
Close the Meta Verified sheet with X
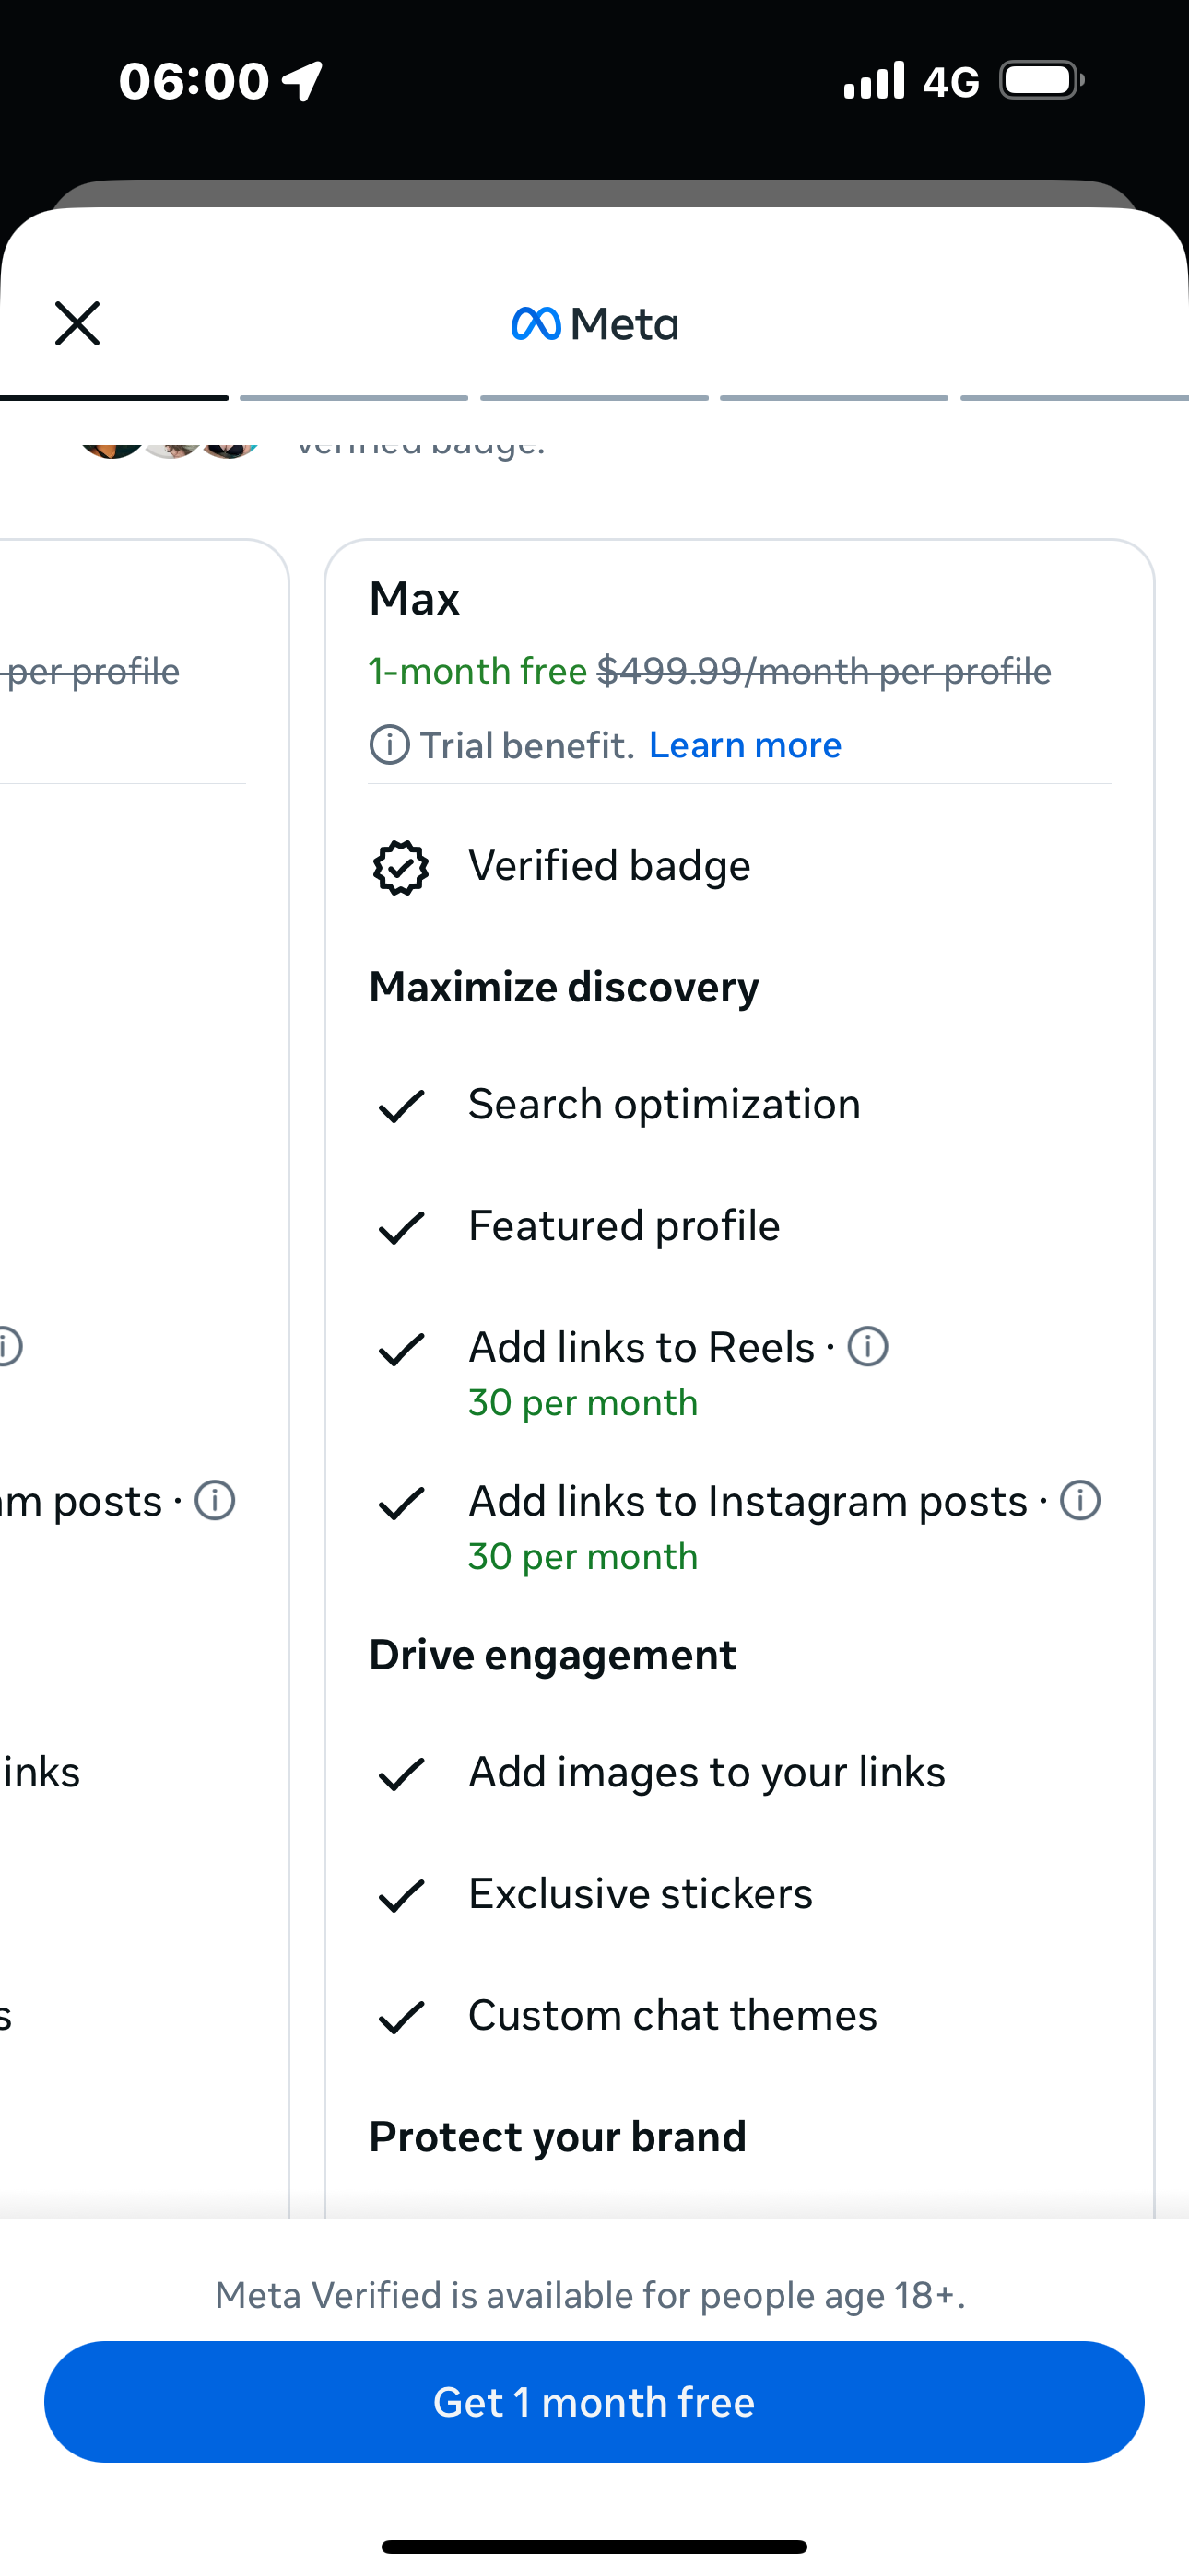(77, 324)
